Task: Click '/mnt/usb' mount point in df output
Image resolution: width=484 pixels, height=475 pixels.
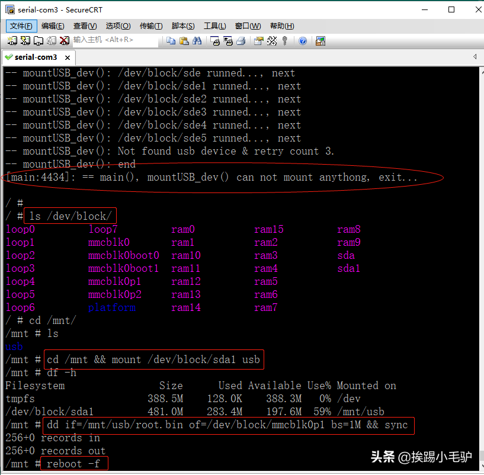Action: [x=361, y=412]
